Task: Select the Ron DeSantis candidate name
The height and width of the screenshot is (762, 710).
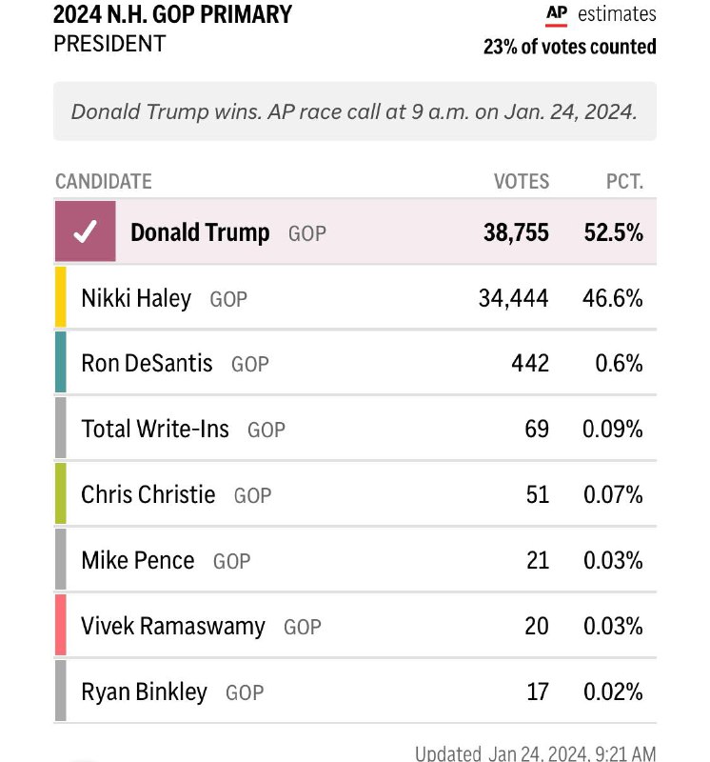Action: [147, 363]
